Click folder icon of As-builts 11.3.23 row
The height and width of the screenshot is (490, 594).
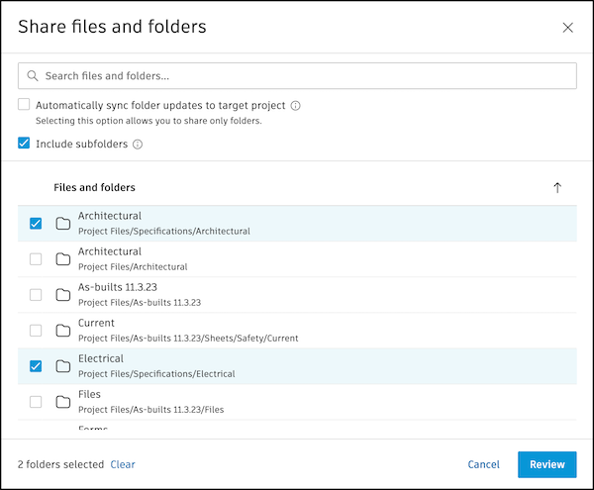click(63, 295)
